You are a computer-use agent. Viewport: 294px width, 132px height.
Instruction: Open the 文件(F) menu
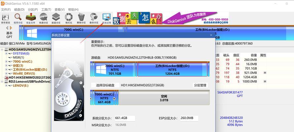tap(6, 9)
